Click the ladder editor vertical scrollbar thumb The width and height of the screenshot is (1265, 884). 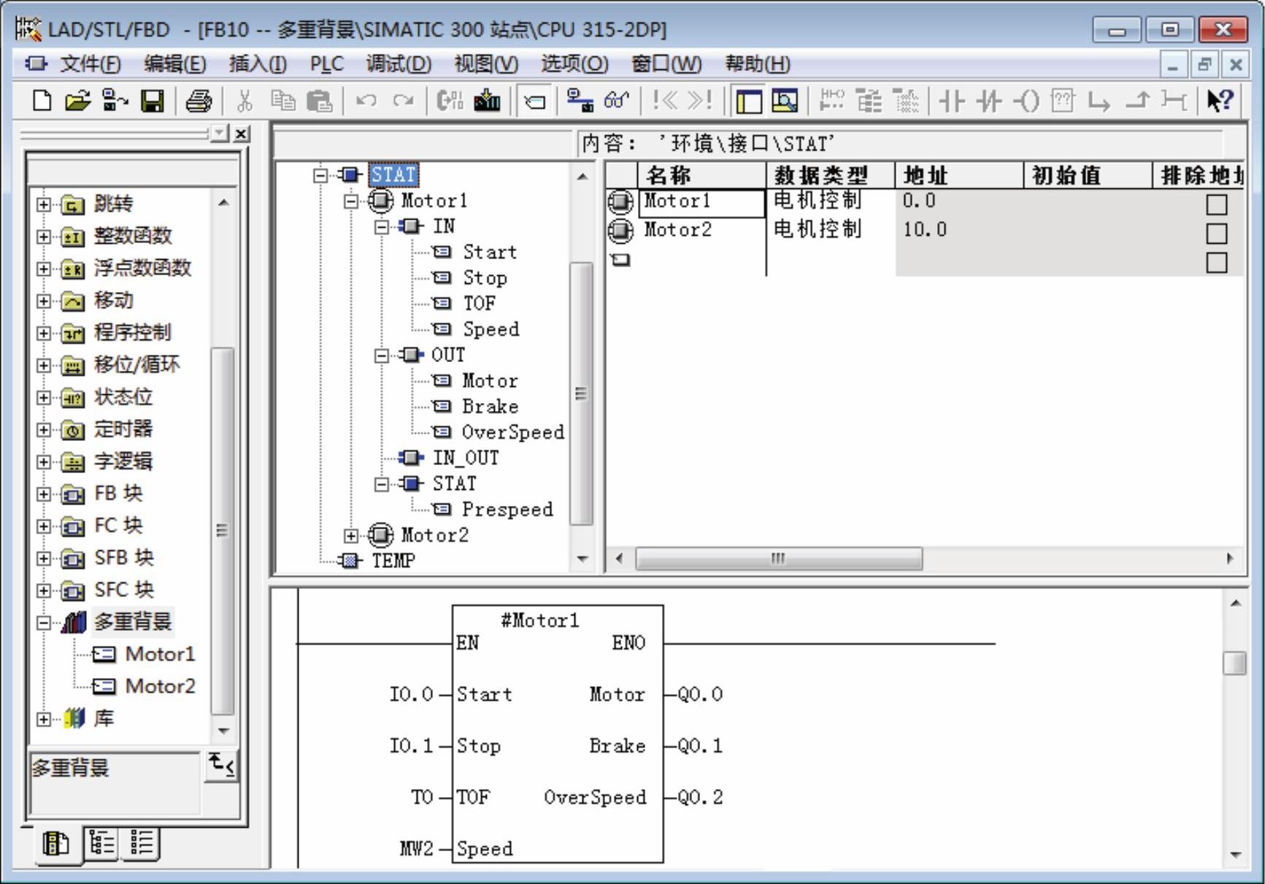point(1234,663)
